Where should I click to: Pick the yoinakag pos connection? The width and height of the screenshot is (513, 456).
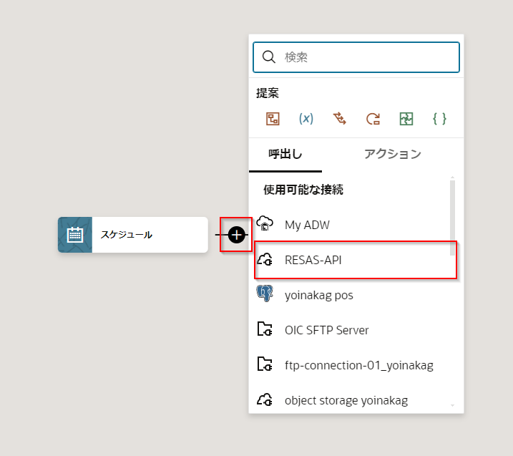pyautogui.click(x=318, y=295)
